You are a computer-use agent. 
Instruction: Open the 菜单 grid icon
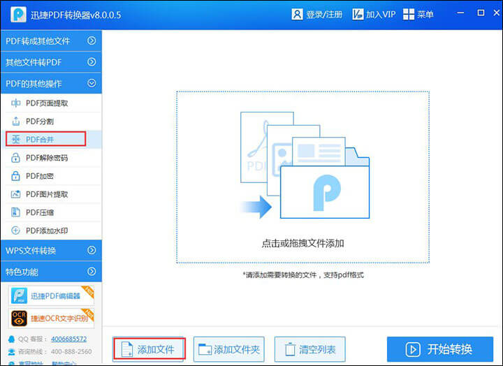click(409, 14)
